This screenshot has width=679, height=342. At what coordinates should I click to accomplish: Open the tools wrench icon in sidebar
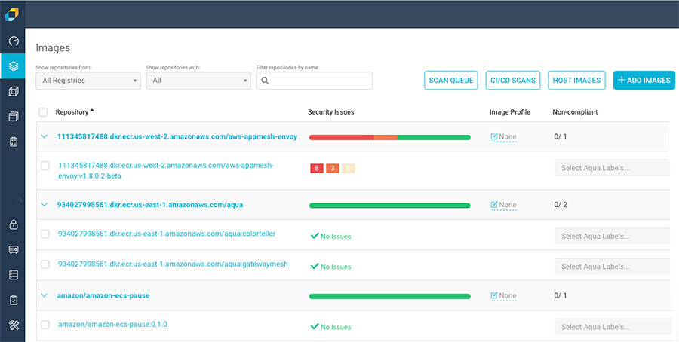tap(14, 325)
